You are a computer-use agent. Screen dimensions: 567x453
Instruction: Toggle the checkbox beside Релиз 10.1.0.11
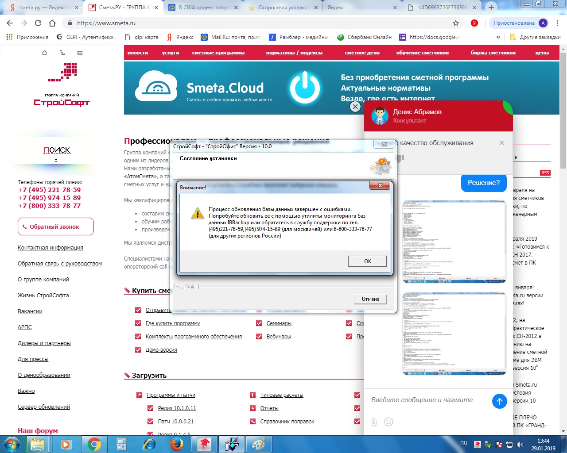[x=150, y=408]
